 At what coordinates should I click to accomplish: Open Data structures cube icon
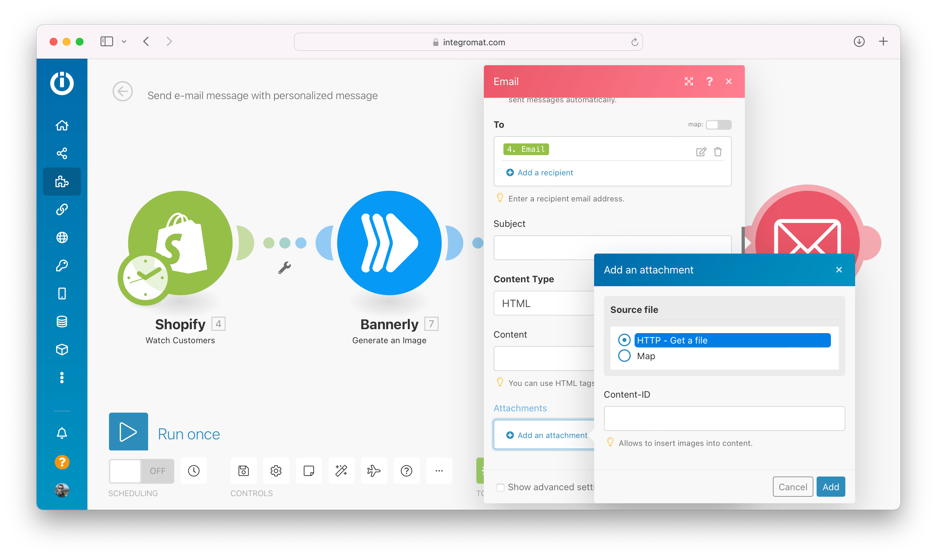62,349
